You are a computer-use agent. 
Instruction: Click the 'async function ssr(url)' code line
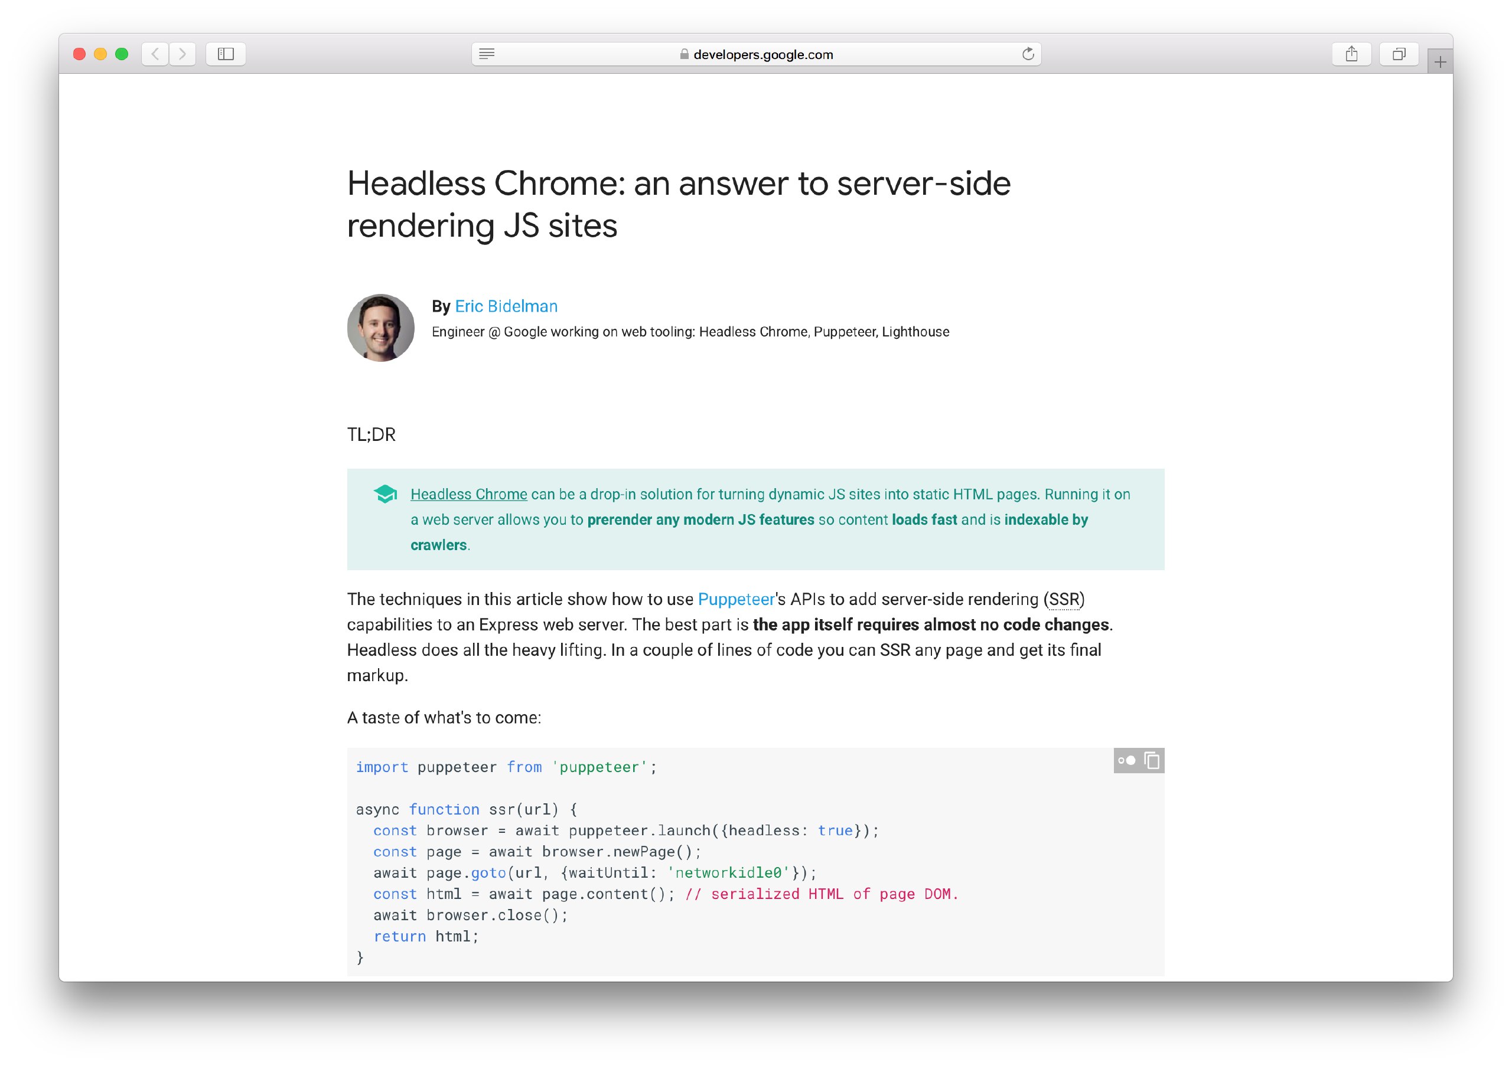click(466, 809)
